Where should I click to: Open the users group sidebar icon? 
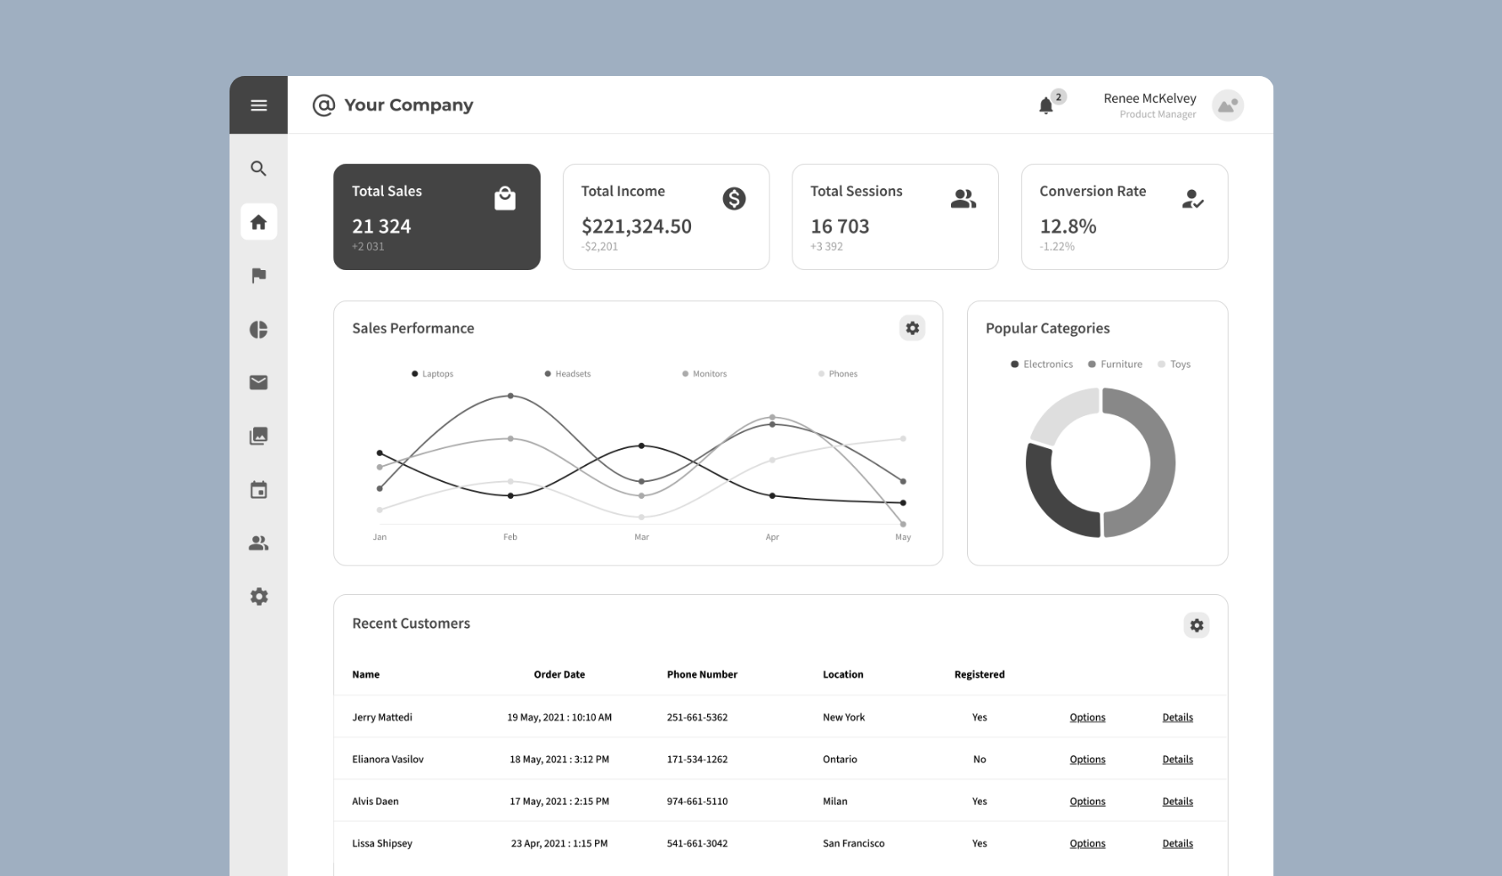pos(258,543)
